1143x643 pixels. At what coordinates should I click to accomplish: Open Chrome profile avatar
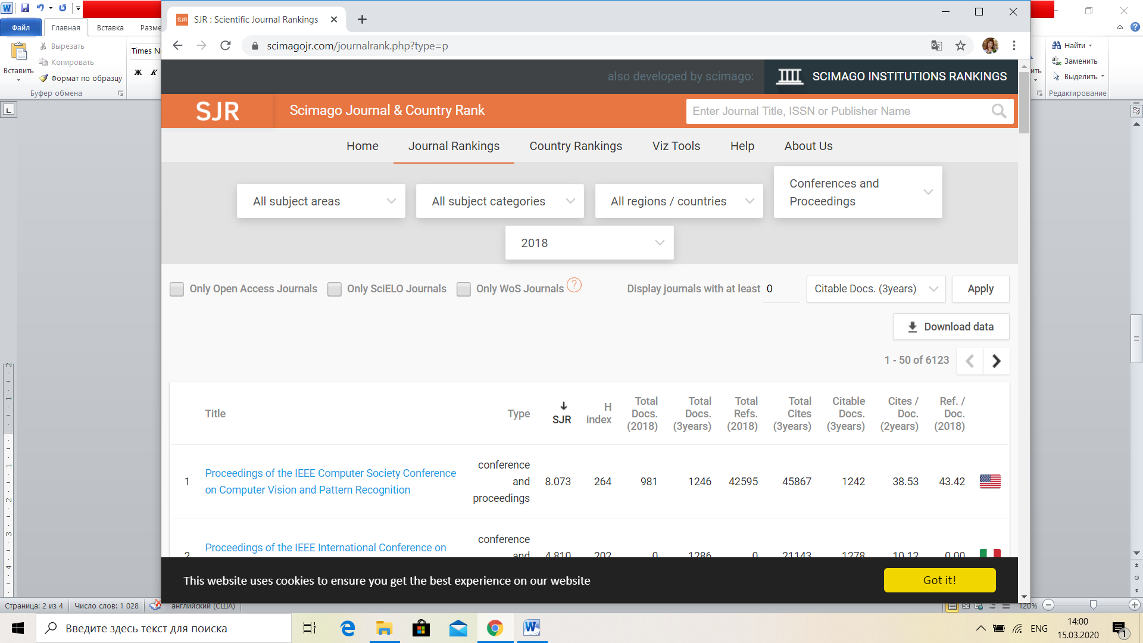click(990, 46)
